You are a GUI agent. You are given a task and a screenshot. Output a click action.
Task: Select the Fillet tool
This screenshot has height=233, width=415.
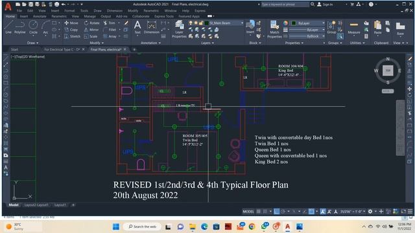click(110, 30)
